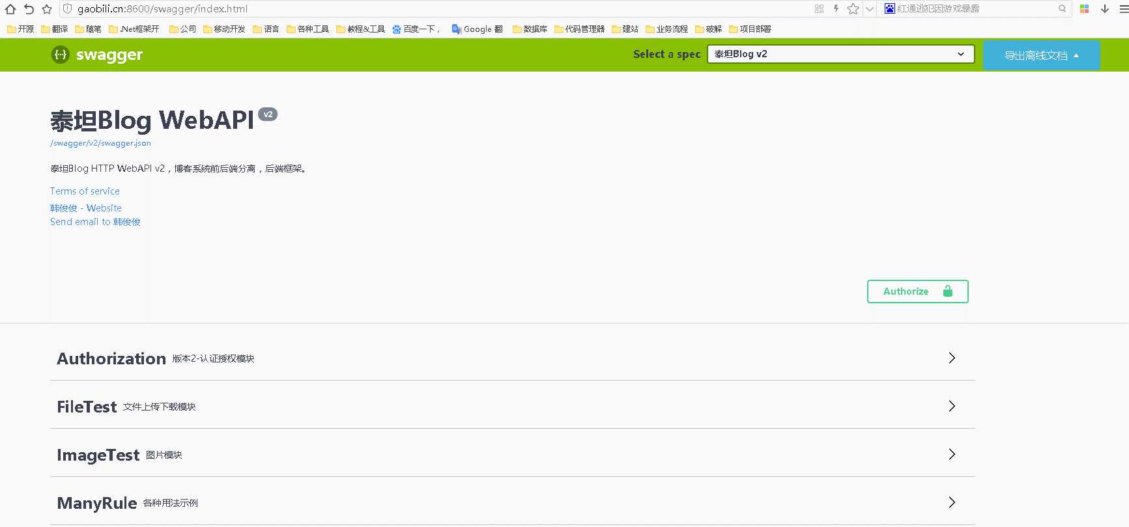Screen dimensions: 1129x527
Task: Open the 公司 bookmark folder
Action: [182, 29]
